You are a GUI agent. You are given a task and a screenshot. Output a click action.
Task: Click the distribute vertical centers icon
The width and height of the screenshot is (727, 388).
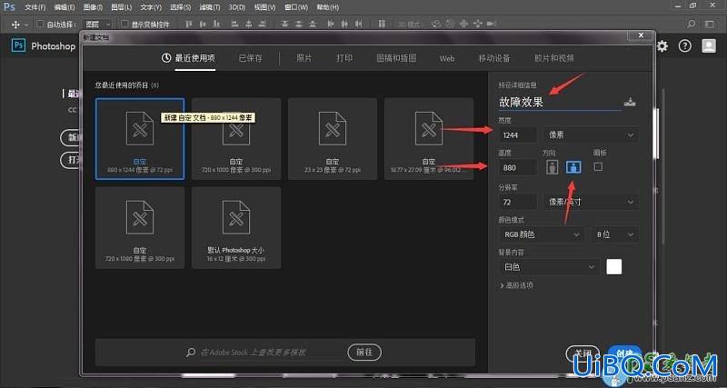pos(298,25)
